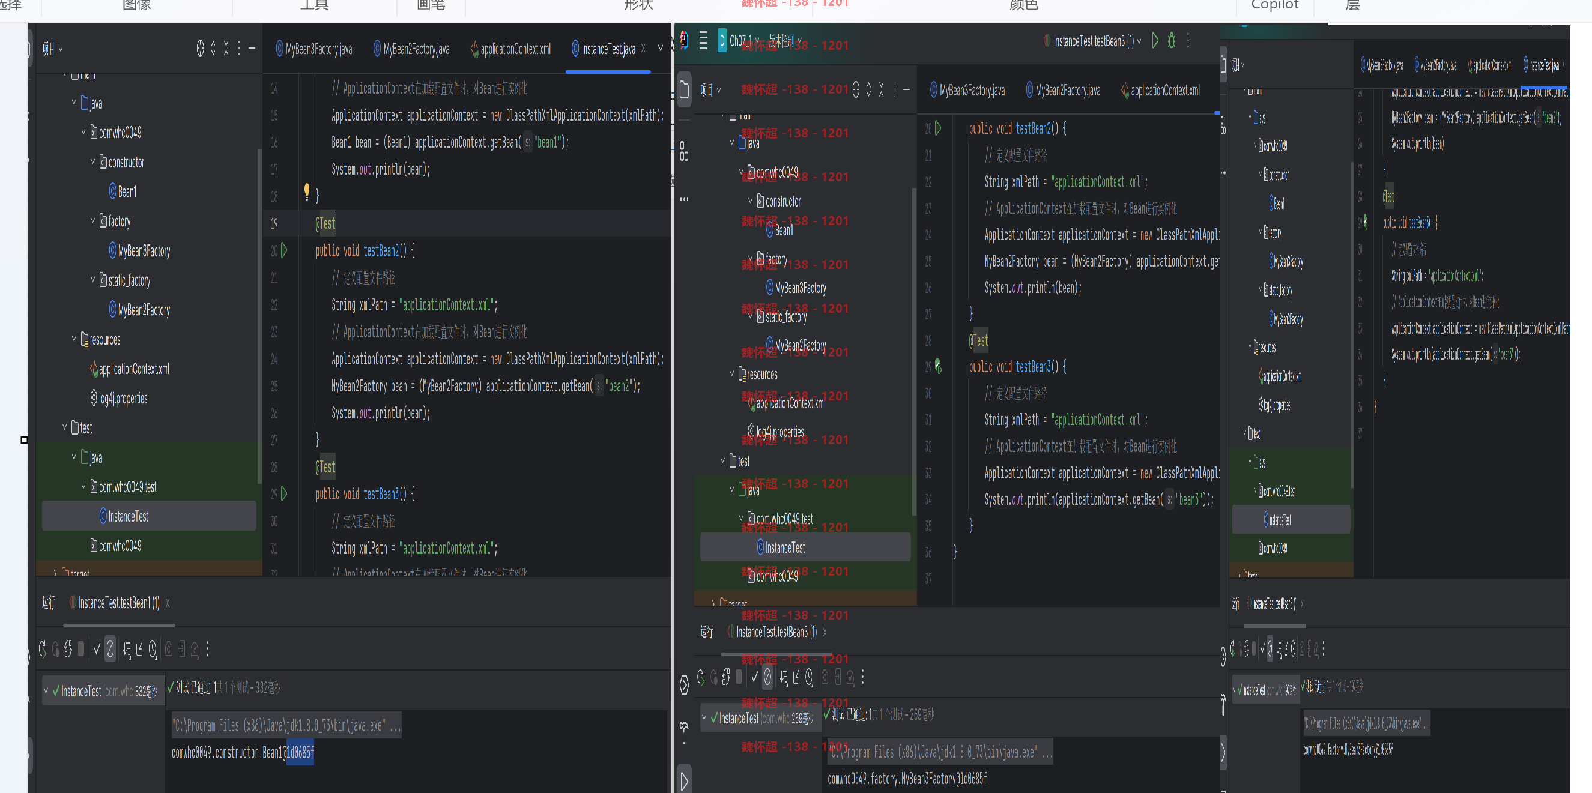The image size is (1592, 793).
Task: Click the left Project tree vertical scrollbar
Action: point(259,315)
